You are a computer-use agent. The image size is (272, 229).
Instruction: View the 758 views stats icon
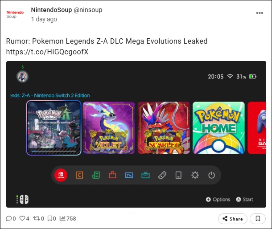click(62, 218)
